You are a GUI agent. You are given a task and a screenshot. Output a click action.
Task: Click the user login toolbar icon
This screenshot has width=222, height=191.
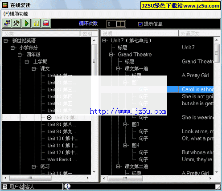(7, 24)
